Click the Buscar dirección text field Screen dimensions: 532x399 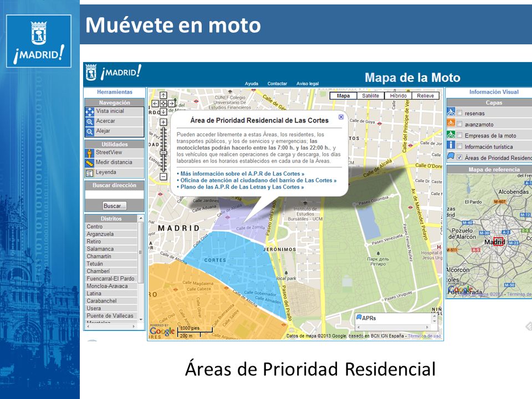pyautogui.click(x=114, y=195)
